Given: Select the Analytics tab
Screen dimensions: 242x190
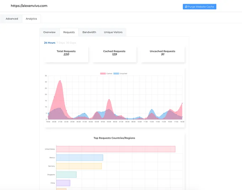Looking at the screenshot, I should click(x=31, y=19).
